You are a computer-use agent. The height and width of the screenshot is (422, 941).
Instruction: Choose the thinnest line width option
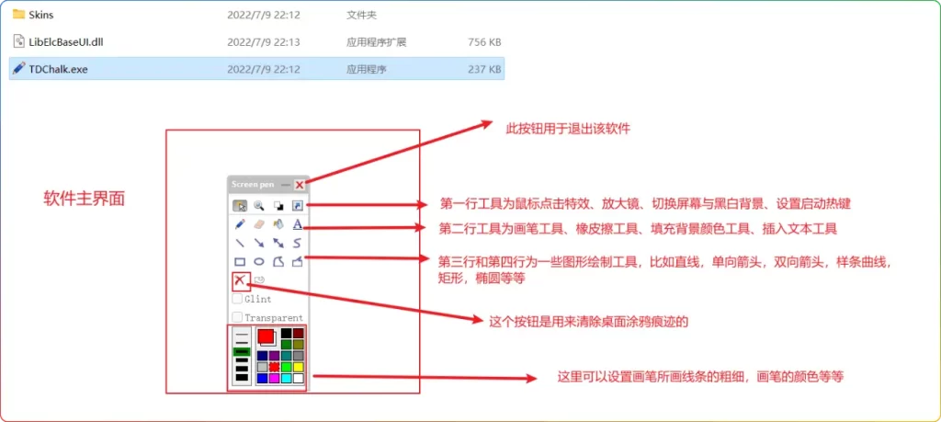tap(242, 334)
